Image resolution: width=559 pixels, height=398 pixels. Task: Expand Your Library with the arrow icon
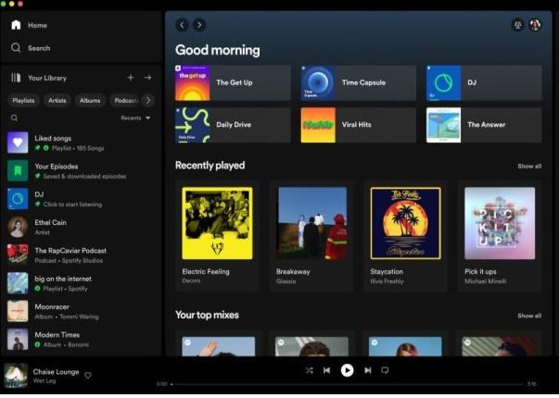(x=147, y=78)
